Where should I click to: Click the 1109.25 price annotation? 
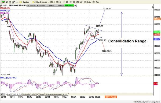pos(99,26)
